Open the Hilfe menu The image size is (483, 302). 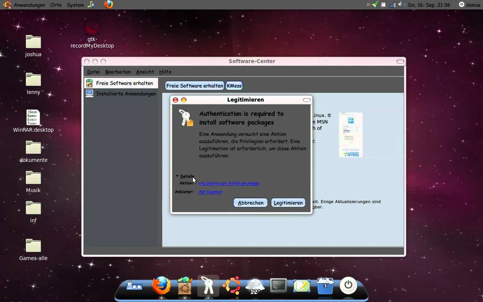[165, 72]
